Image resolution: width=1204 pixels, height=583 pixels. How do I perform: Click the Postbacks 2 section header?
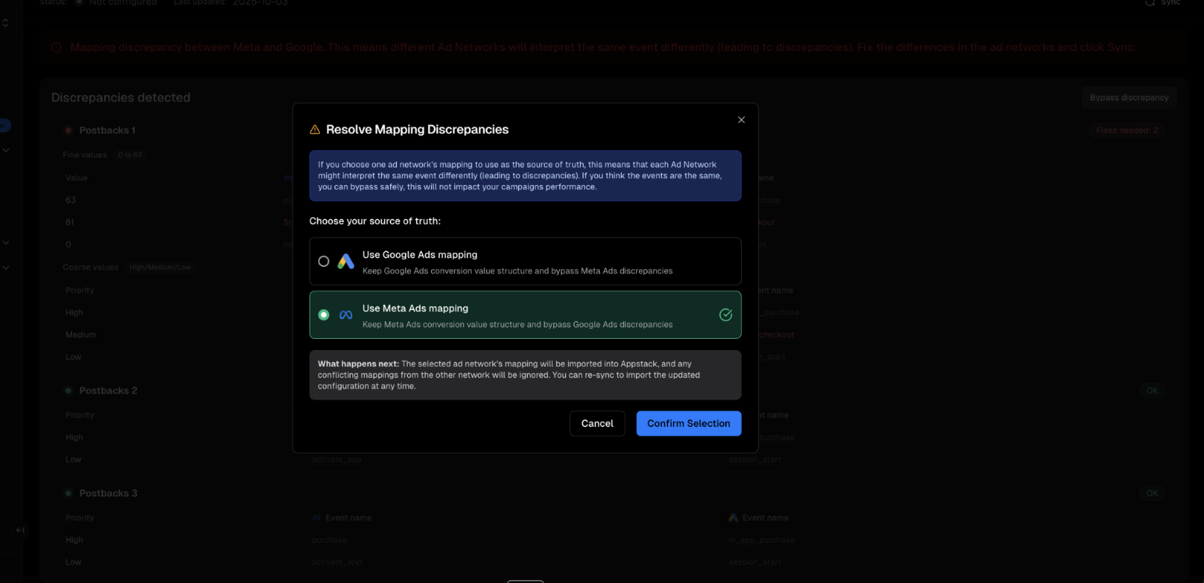pos(107,391)
